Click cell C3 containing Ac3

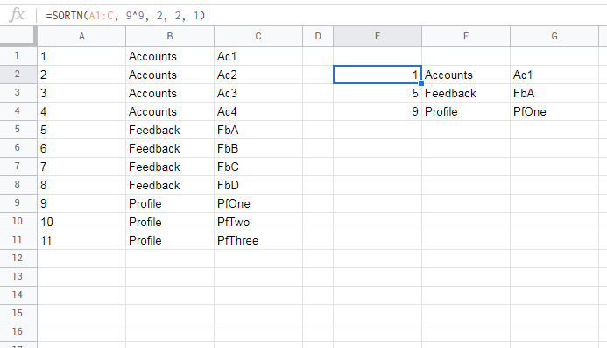[258, 93]
